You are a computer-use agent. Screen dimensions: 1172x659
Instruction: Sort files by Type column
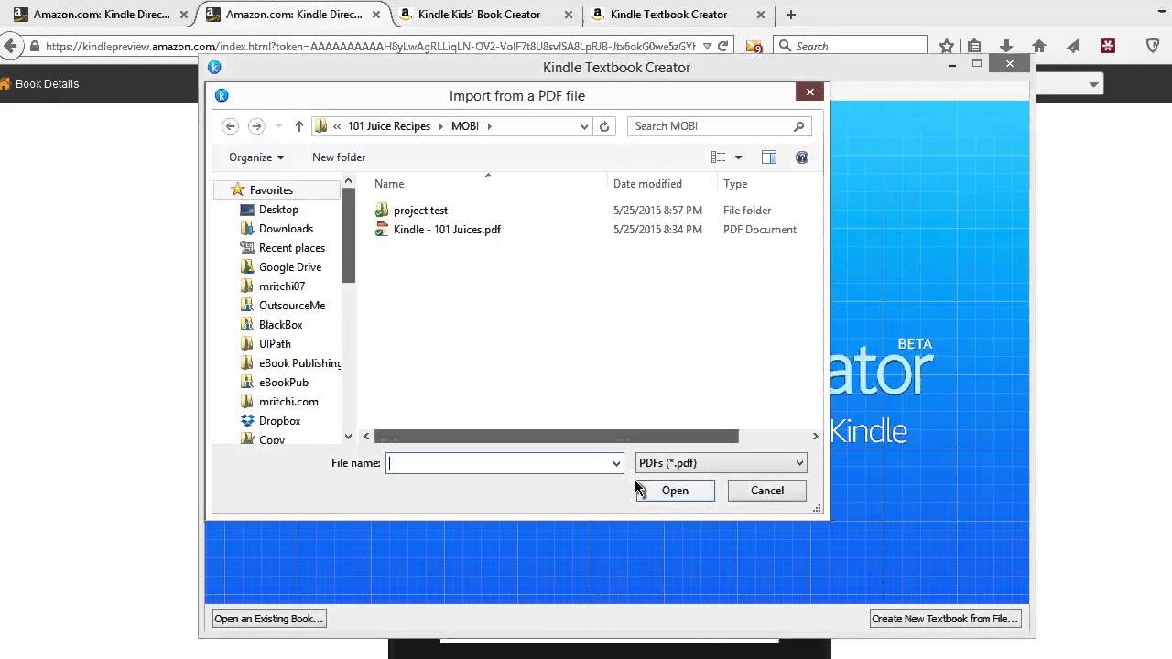coord(735,184)
